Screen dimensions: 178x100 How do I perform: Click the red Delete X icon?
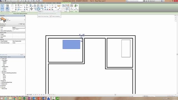point(50,9)
